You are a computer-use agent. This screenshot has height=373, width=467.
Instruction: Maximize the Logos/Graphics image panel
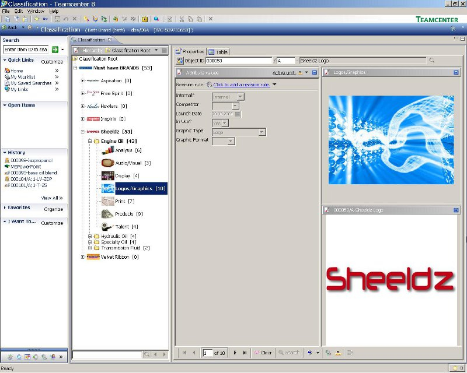click(456, 72)
